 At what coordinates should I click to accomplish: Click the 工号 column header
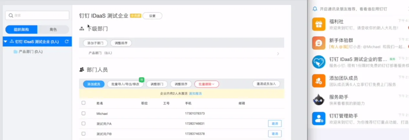pyautogui.click(x=166, y=103)
